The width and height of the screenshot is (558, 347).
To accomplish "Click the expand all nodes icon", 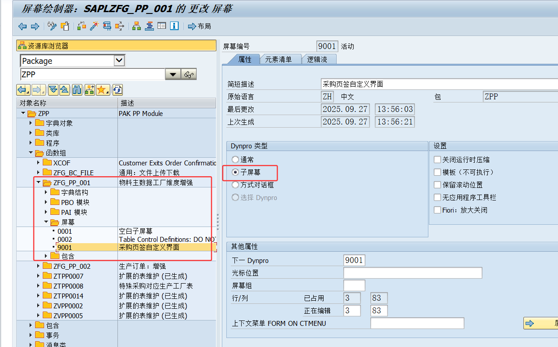I will pos(53,89).
